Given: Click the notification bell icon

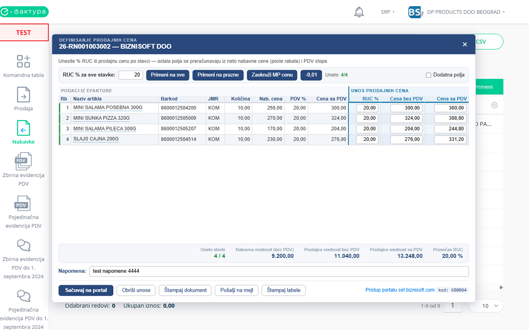Looking at the screenshot, I should [x=359, y=12].
